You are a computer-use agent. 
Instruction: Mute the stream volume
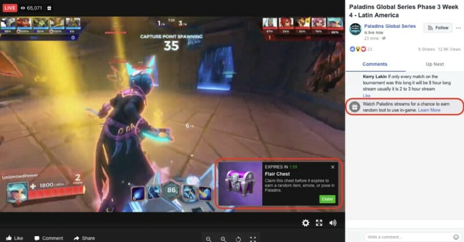[333, 223]
